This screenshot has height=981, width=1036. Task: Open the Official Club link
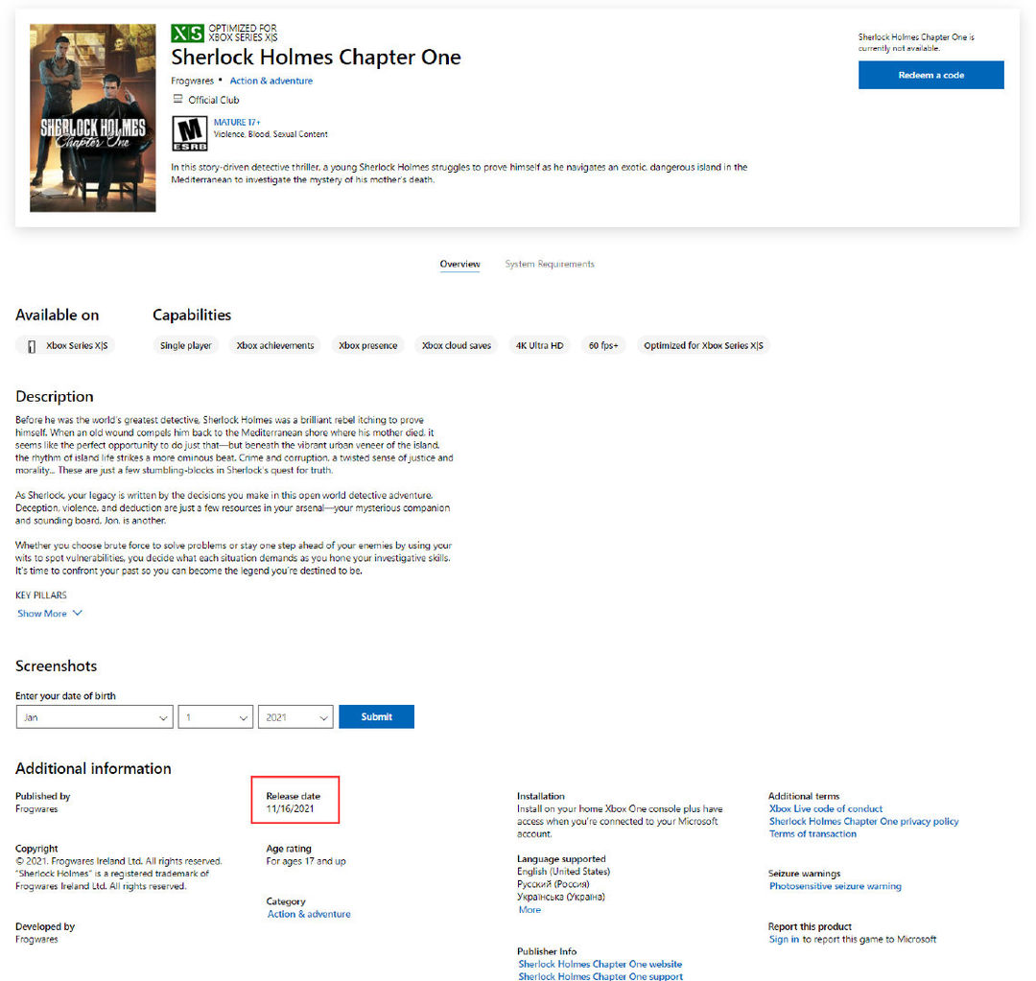pos(213,100)
